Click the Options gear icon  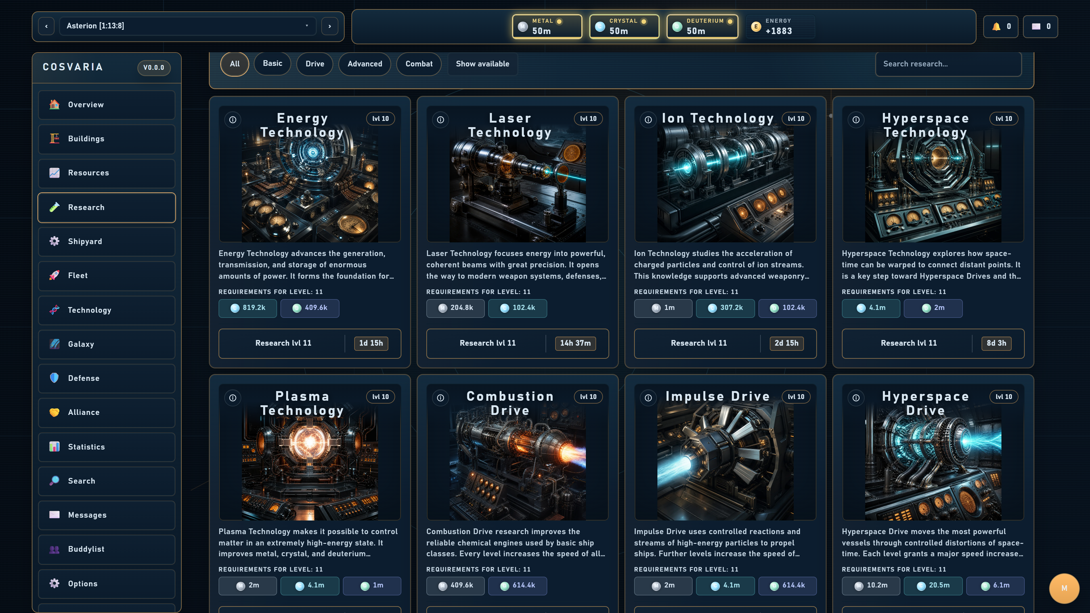(54, 583)
